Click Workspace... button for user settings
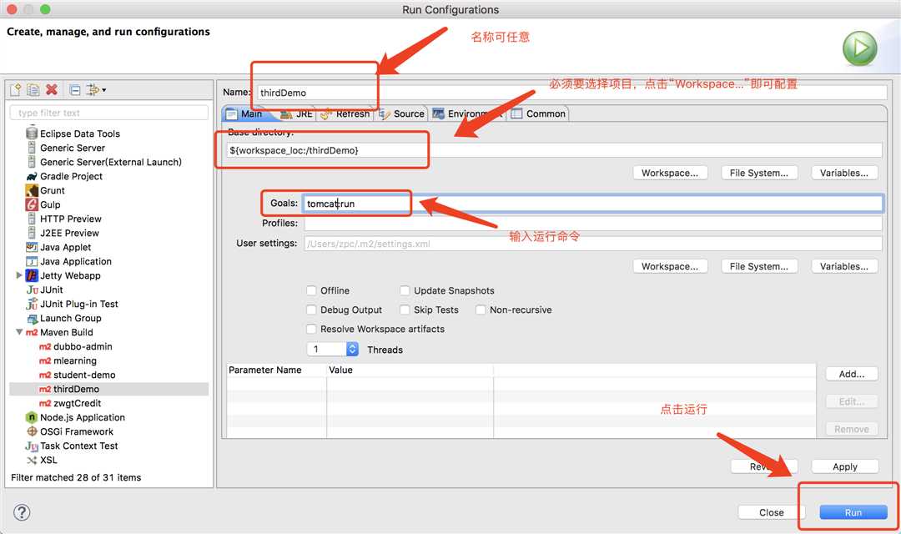Image resolution: width=901 pixels, height=534 pixels. tap(670, 266)
